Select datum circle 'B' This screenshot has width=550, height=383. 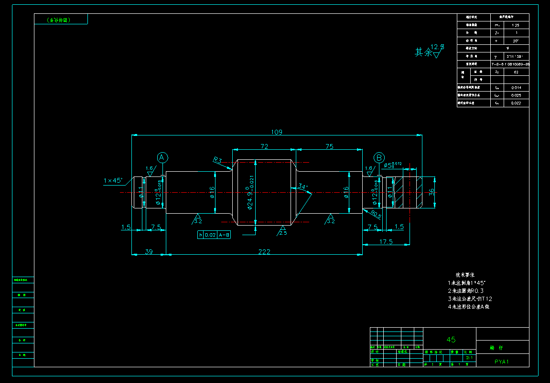coord(379,158)
